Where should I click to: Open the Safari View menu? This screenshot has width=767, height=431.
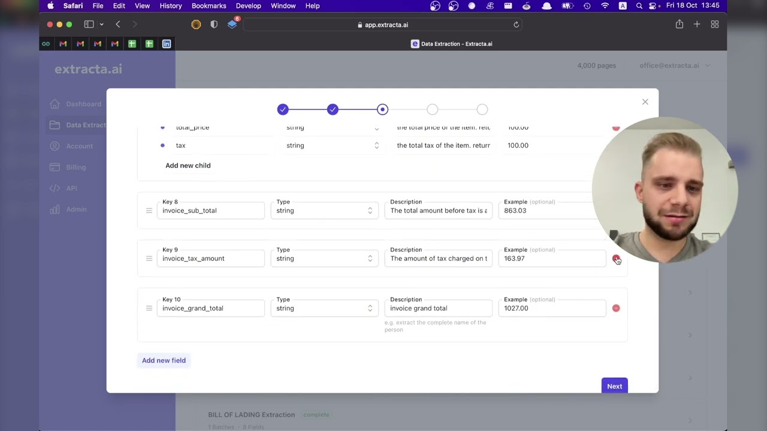(x=142, y=6)
